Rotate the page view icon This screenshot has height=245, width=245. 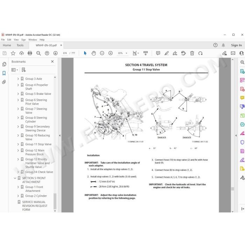point(200,53)
